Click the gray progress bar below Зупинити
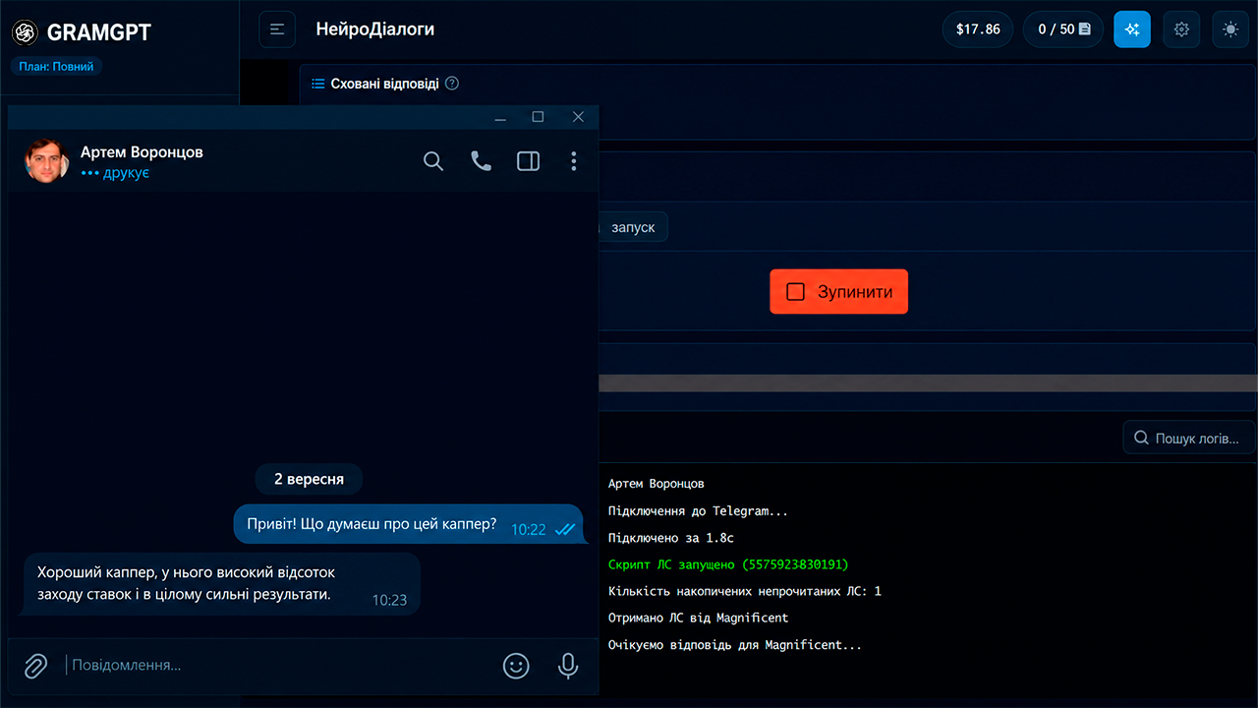 [928, 383]
